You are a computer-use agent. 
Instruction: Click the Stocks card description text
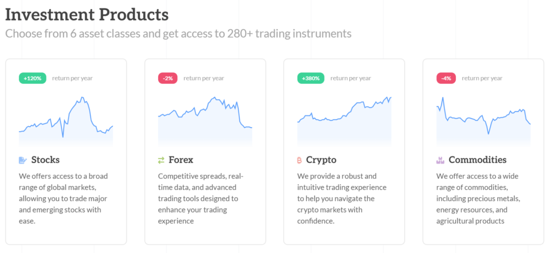tap(64, 198)
